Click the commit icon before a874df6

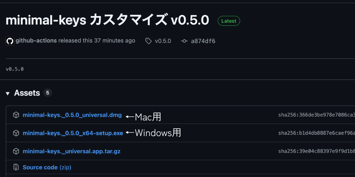(184, 41)
